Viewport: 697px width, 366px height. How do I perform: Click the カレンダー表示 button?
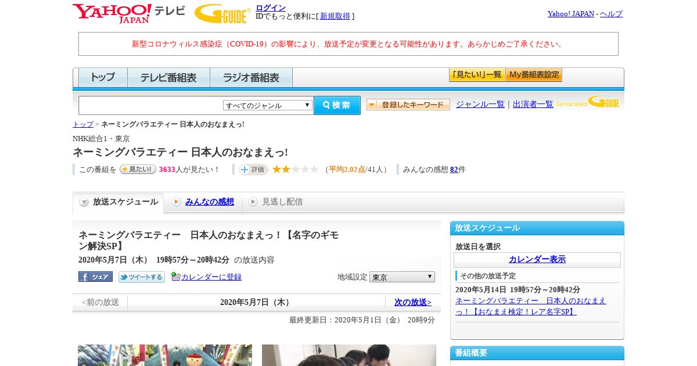(537, 260)
